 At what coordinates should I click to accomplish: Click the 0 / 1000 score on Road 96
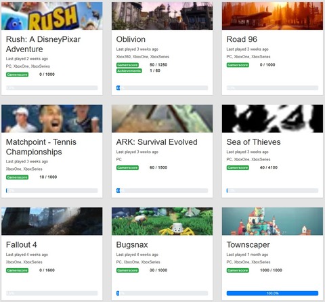click(267, 65)
